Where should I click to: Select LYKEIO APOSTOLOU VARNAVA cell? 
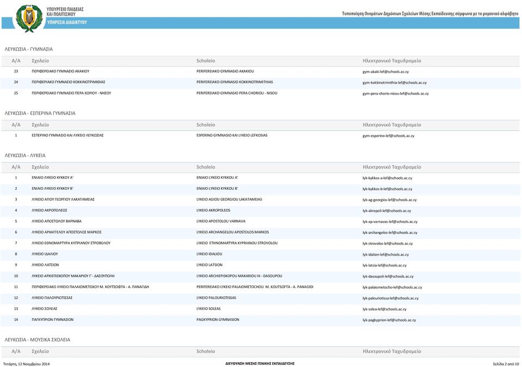pyautogui.click(x=221, y=221)
